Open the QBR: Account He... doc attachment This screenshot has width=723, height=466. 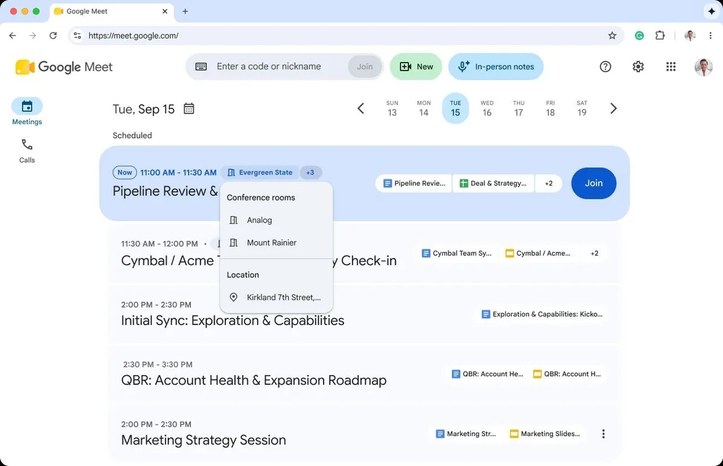click(487, 374)
